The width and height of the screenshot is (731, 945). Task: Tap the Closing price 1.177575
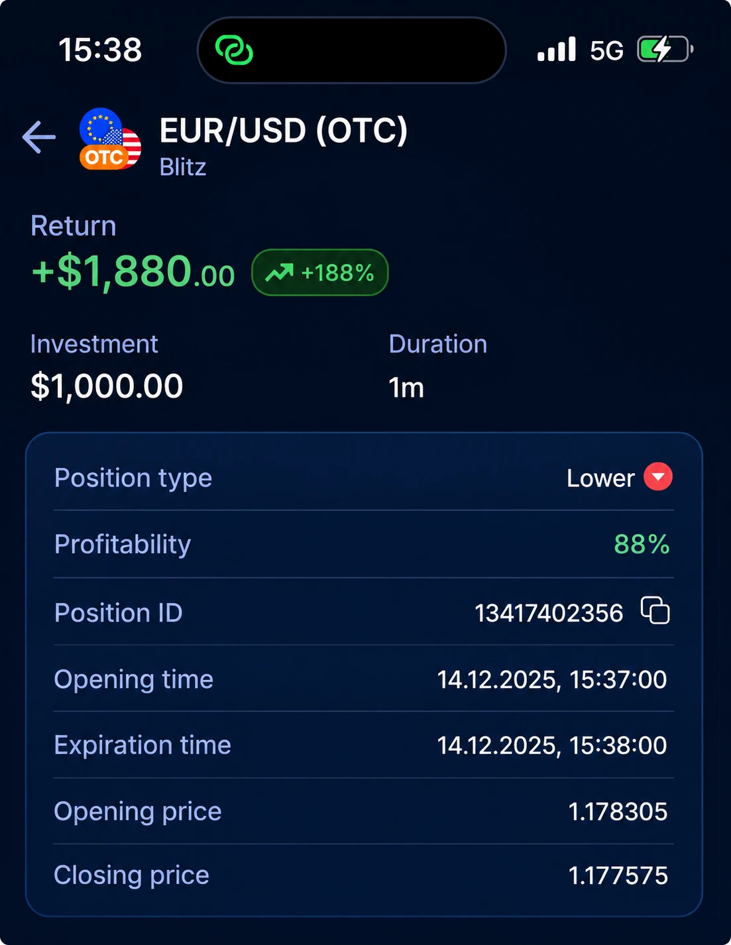pos(618,875)
